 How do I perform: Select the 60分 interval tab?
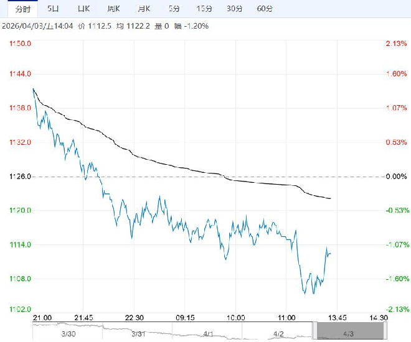coord(265,9)
